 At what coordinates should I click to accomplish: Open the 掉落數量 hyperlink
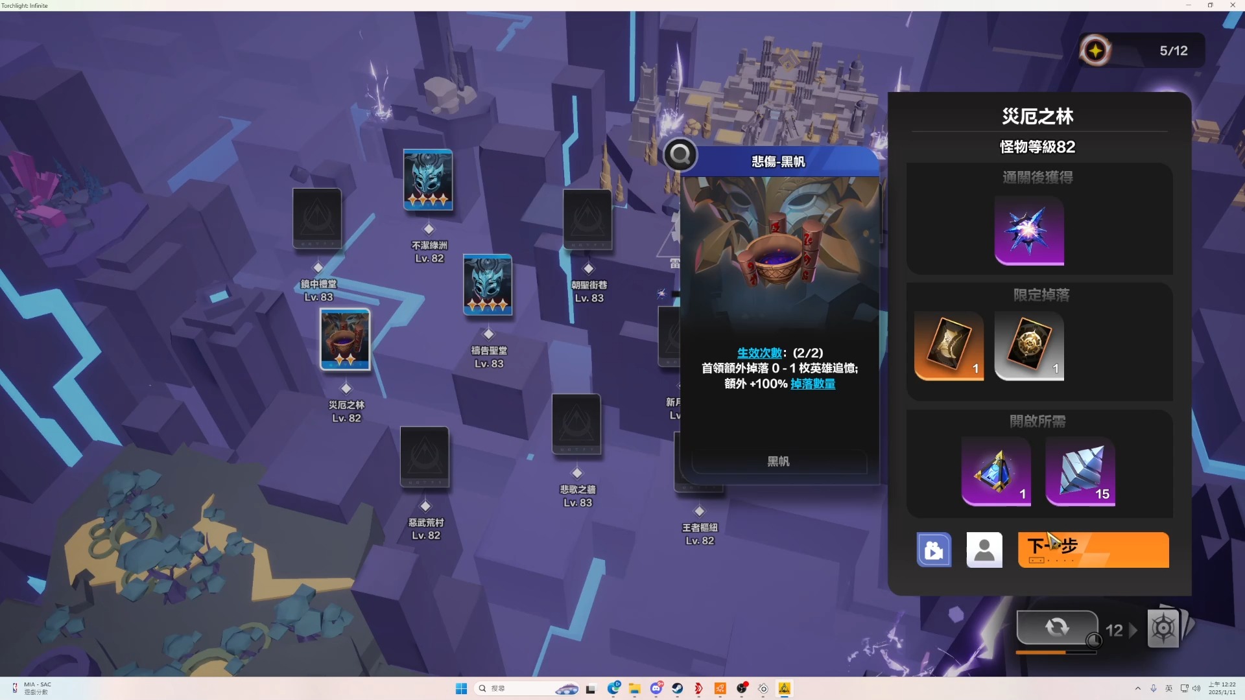point(812,384)
